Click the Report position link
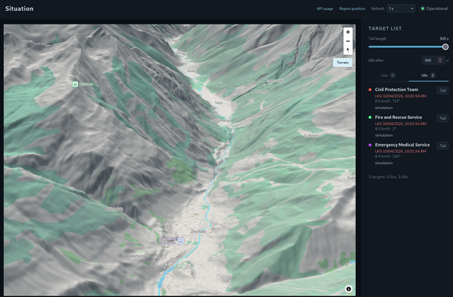The width and height of the screenshot is (453, 297). [352, 8]
